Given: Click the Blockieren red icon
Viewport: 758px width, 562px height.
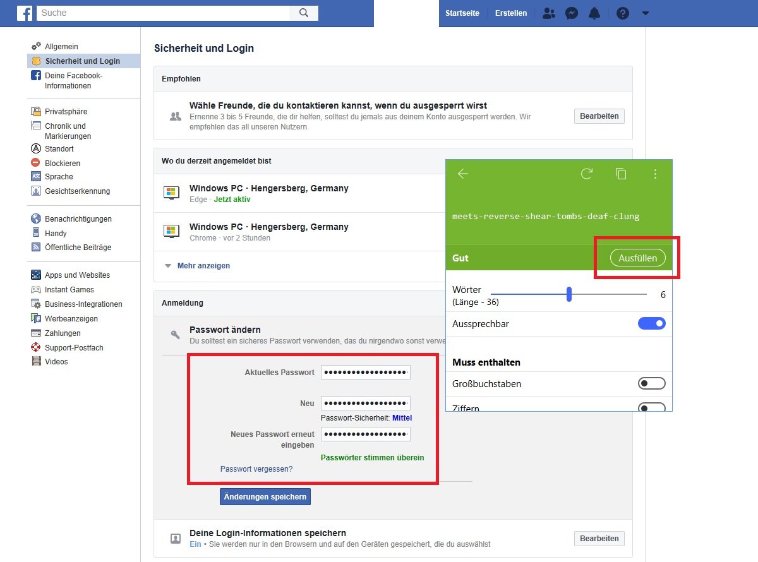Looking at the screenshot, I should [36, 163].
